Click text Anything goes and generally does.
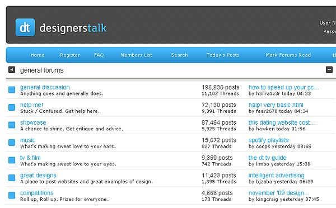 (62, 93)
